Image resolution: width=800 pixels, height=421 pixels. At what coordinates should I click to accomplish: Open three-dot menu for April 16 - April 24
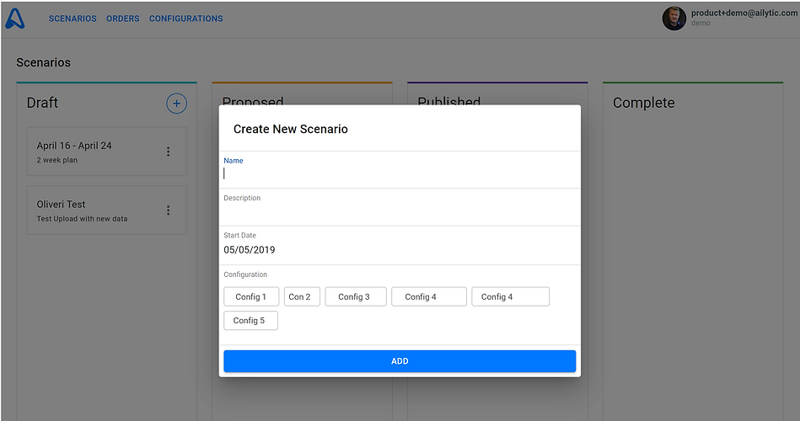pyautogui.click(x=168, y=152)
